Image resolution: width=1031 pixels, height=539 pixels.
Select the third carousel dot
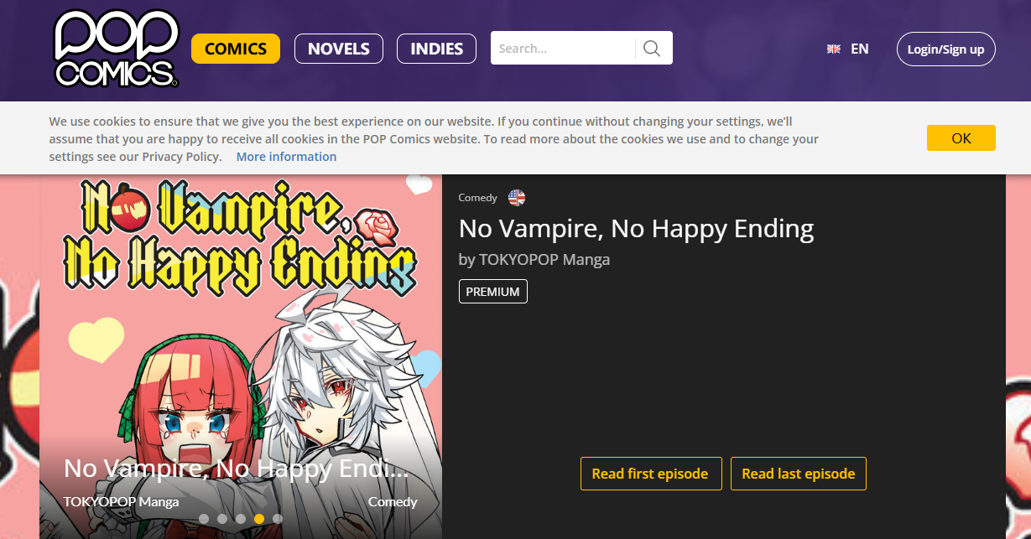(241, 519)
